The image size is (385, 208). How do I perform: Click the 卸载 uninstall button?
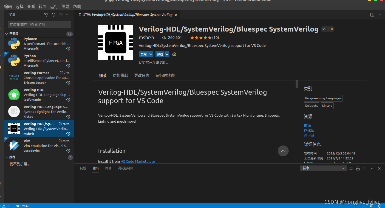160,54
